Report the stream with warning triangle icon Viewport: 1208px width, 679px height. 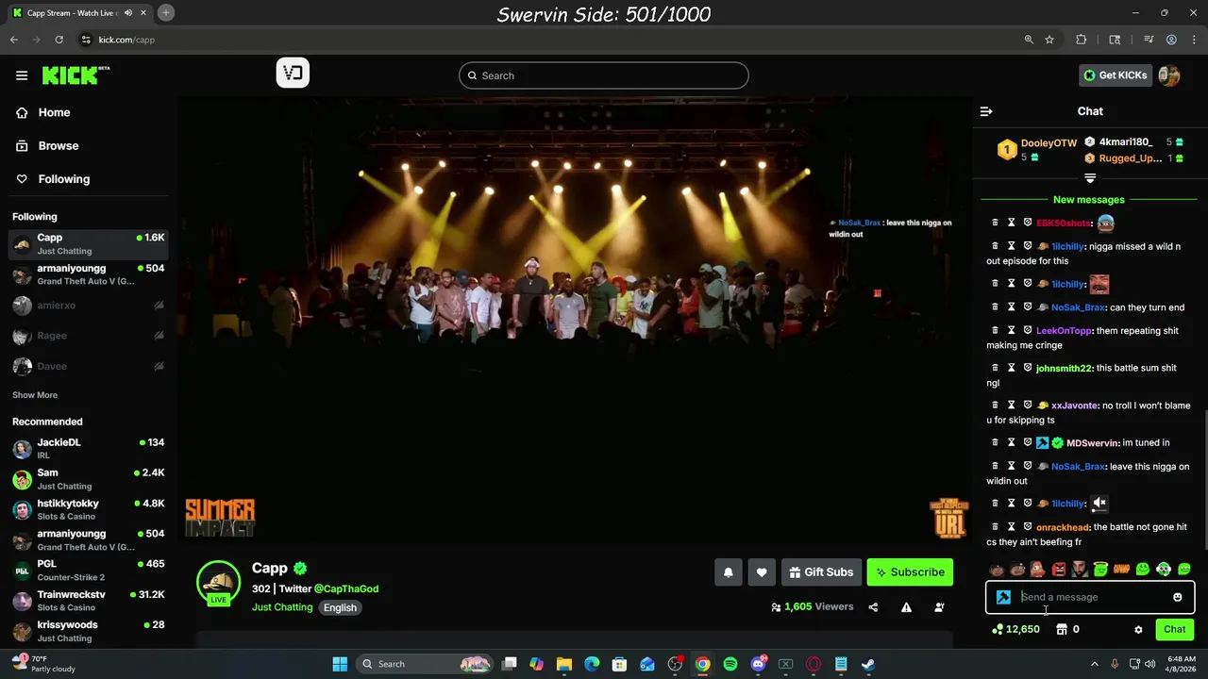click(906, 607)
